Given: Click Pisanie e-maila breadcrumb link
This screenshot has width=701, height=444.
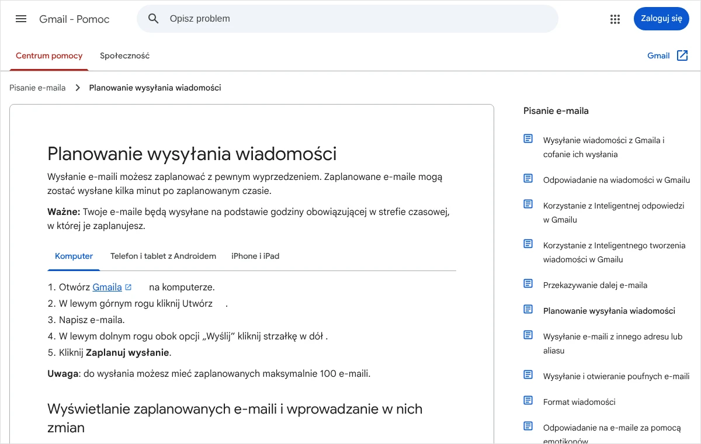Looking at the screenshot, I should coord(37,88).
